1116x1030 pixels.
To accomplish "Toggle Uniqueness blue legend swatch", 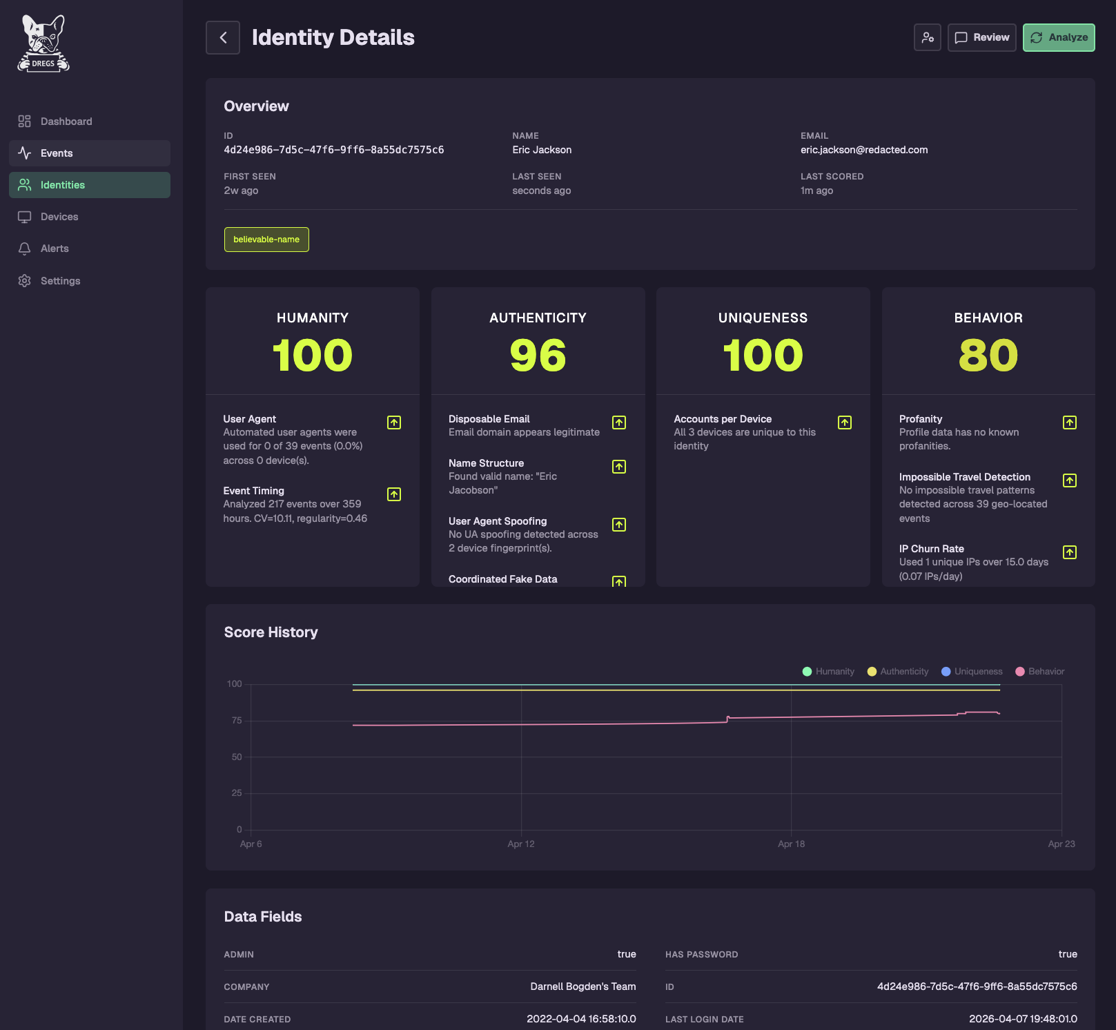I will [x=946, y=672].
